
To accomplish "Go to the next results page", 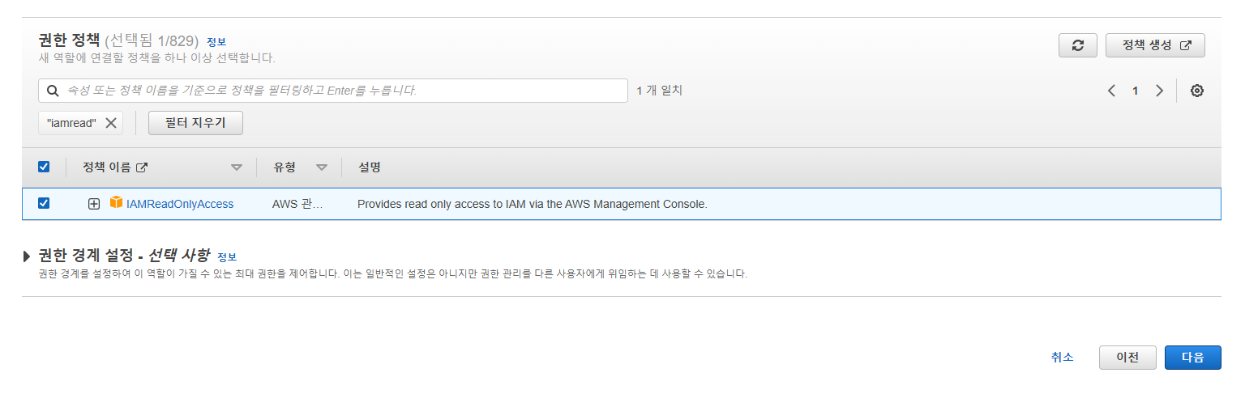I will [1159, 91].
